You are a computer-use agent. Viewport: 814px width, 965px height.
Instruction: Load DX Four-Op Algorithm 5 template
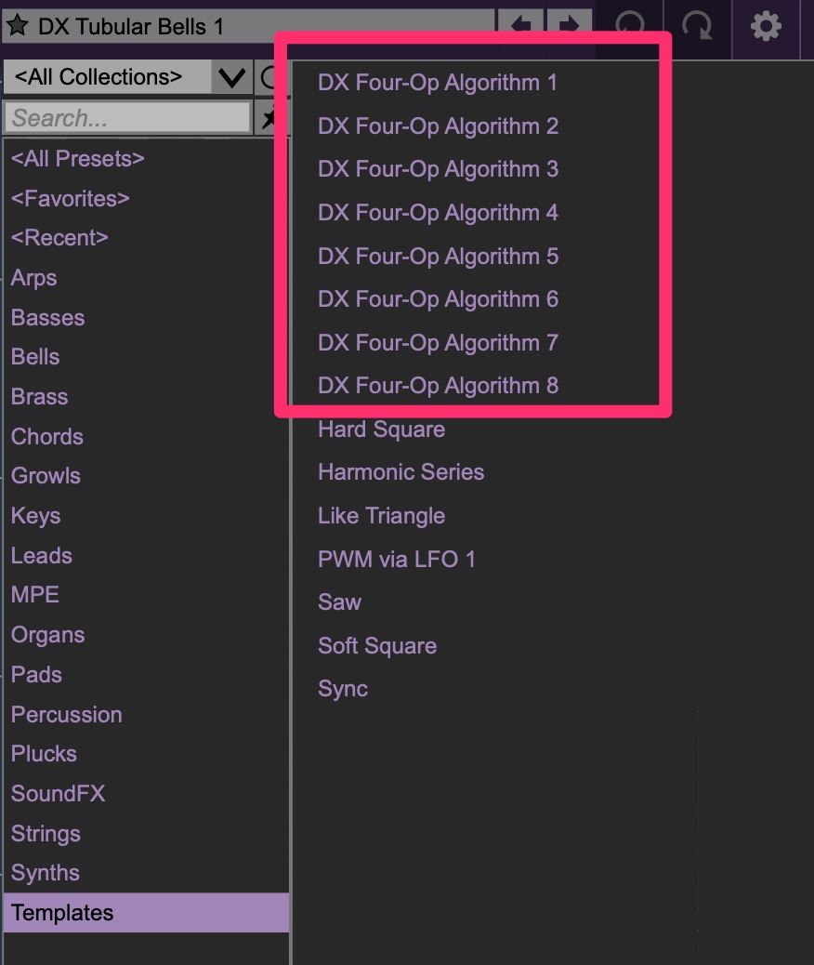438,257
